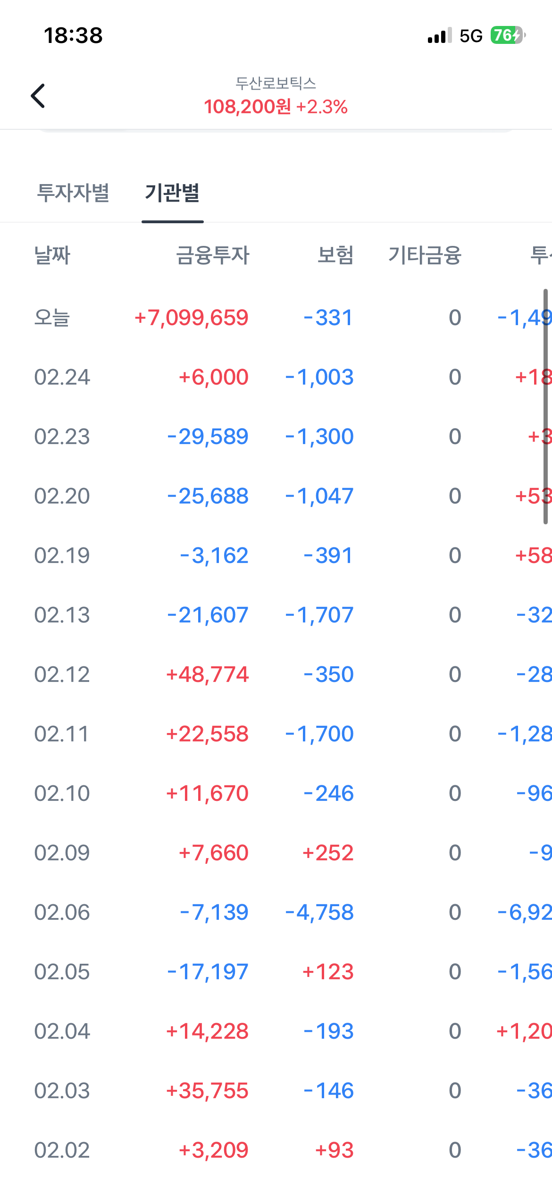This screenshot has width=552, height=1195.
Task: Select the 02.02 date row
Action: (62, 1150)
